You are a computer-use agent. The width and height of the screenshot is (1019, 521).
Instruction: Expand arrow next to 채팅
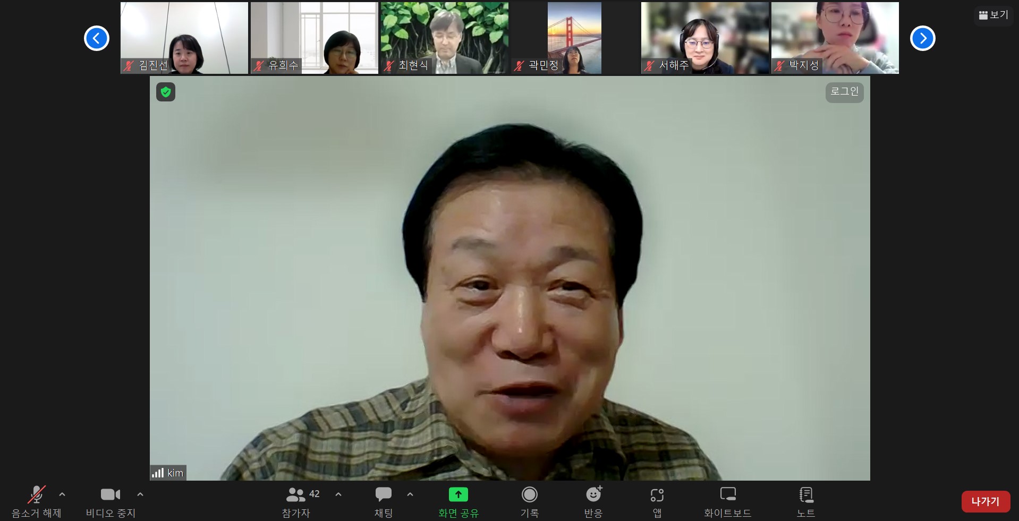[410, 494]
